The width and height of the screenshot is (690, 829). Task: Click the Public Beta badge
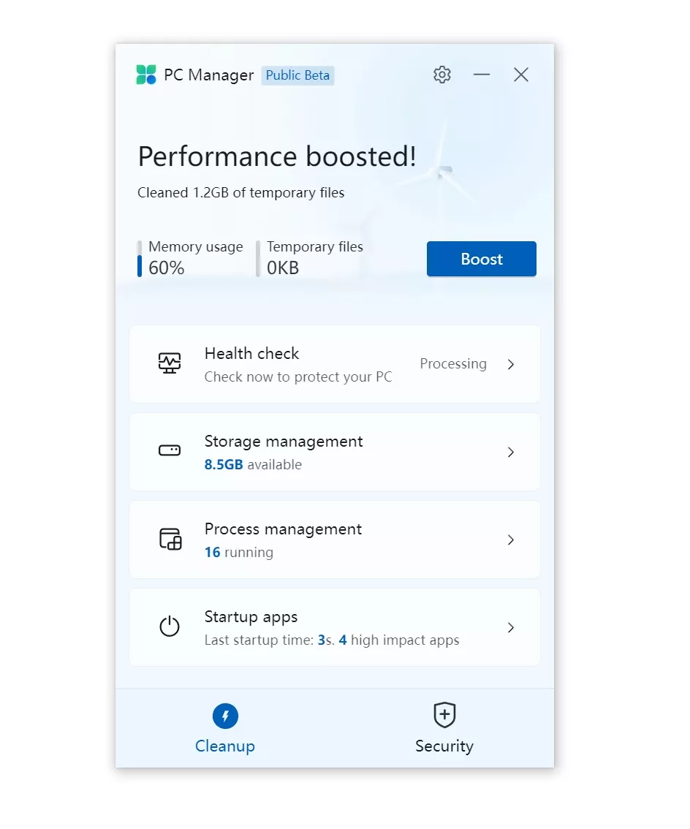pyautogui.click(x=297, y=75)
